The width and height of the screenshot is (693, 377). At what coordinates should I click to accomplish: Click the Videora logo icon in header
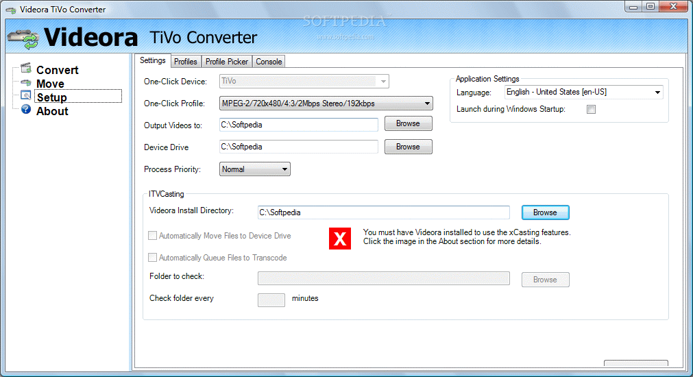[x=23, y=39]
